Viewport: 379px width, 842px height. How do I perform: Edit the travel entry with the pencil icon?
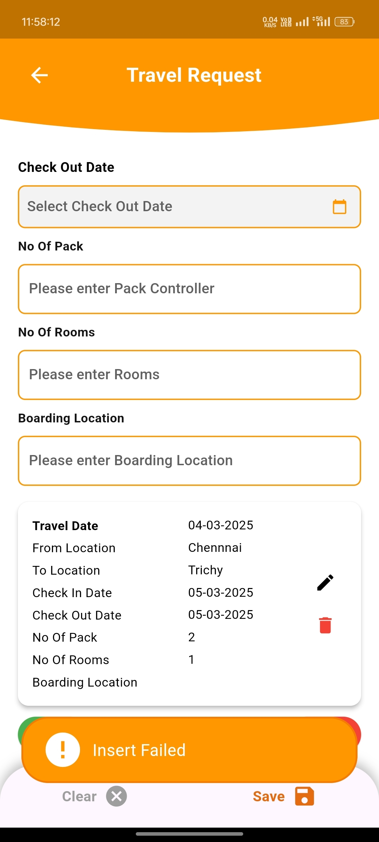[325, 583]
